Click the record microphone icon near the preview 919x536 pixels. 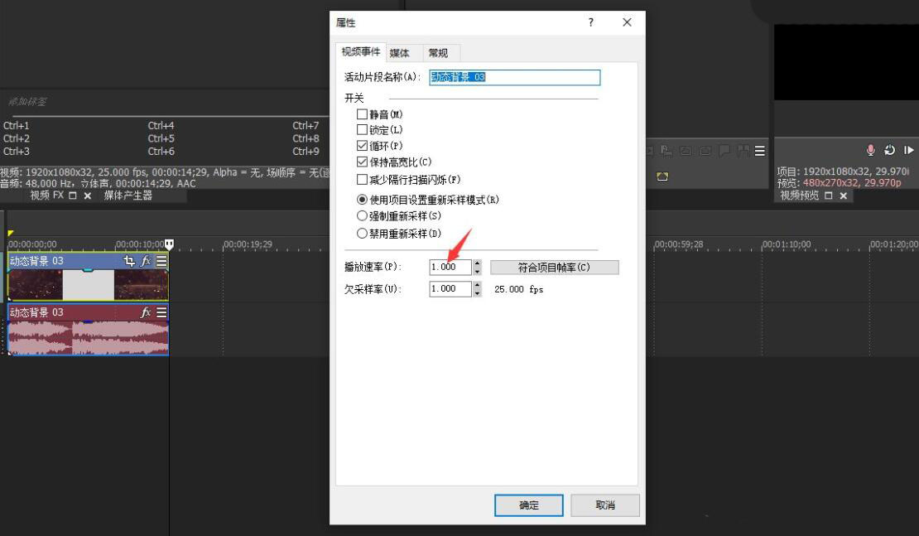pos(870,151)
